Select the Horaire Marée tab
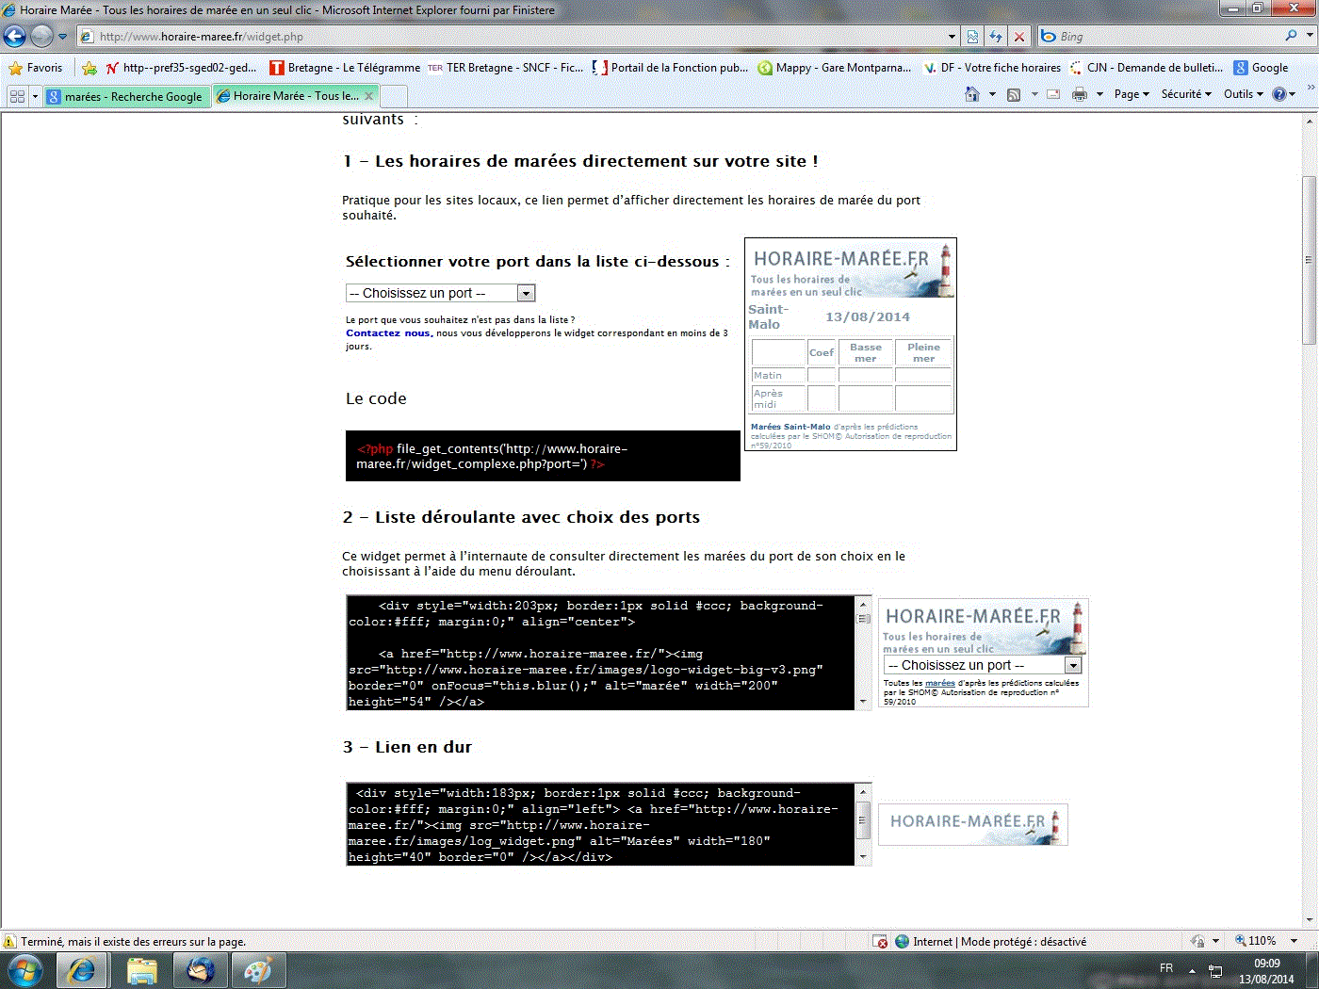Viewport: 1319px width, 989px height. (286, 96)
